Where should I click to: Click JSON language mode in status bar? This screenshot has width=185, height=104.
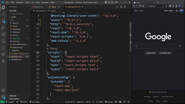[x=99, y=102]
